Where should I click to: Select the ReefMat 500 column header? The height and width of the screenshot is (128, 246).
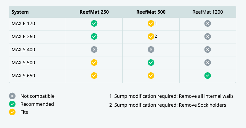pyautogui.click(x=151, y=12)
